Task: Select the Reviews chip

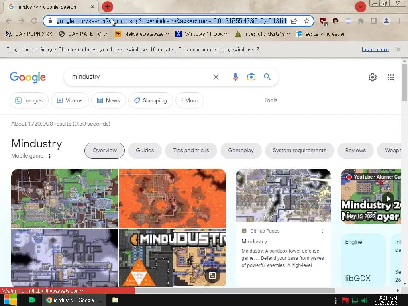Action: pyautogui.click(x=355, y=150)
